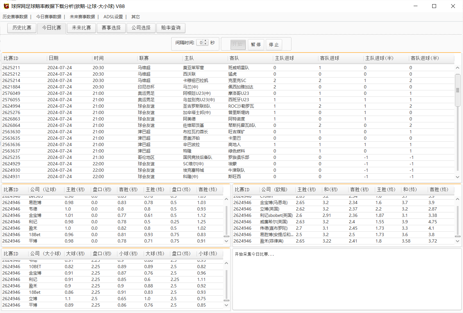Select 平博 row in 大小球 table
Screen dimensions: 463x313
pyautogui.click(x=113, y=305)
